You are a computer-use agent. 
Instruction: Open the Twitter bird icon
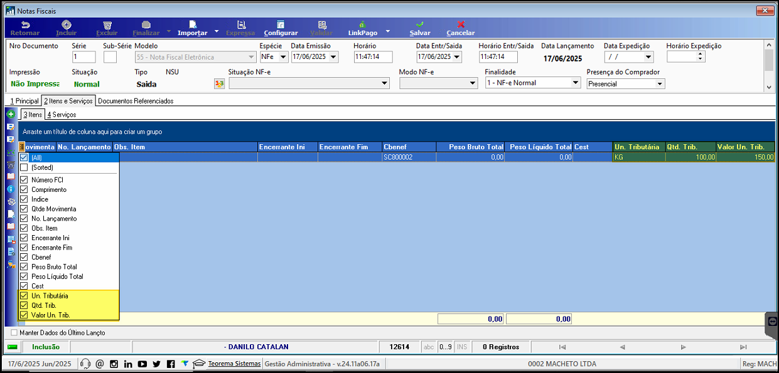[156, 364]
